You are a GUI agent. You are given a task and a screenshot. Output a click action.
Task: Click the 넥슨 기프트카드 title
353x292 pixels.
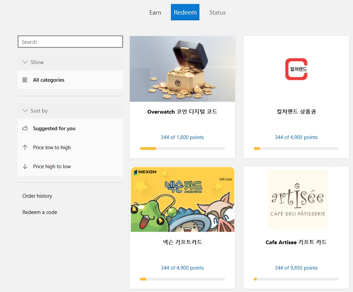coord(182,242)
